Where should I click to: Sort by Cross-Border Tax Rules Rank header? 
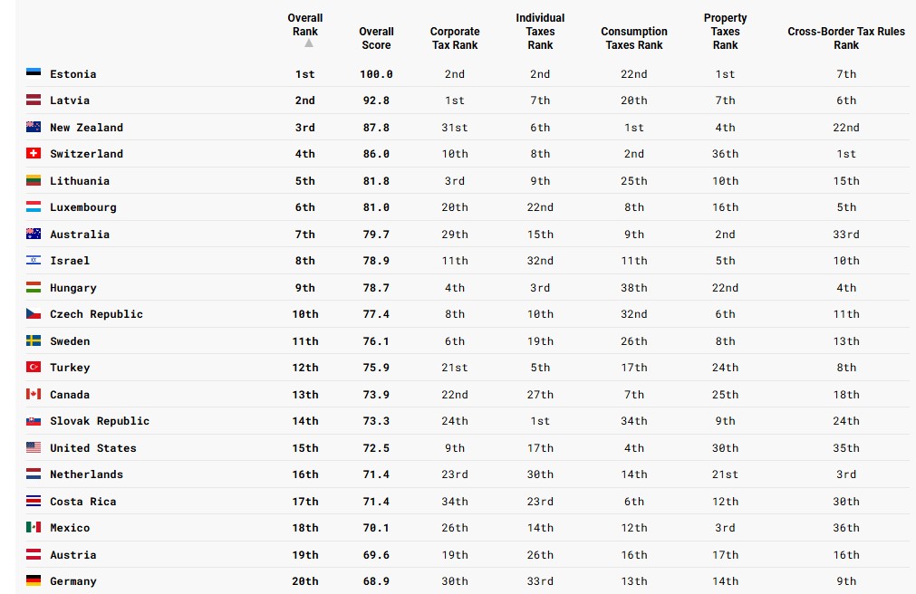846,38
